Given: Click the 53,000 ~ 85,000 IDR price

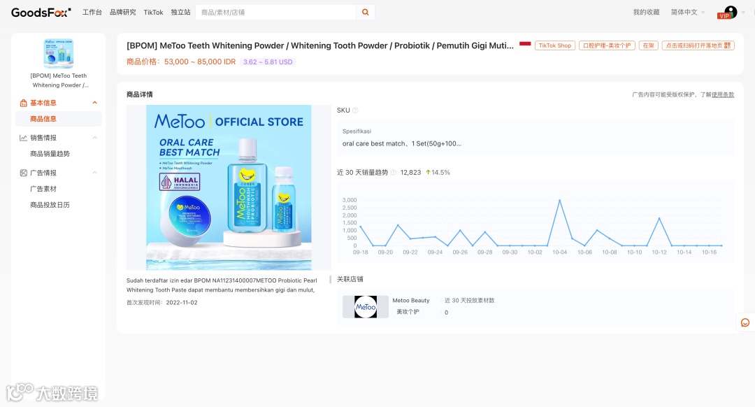Looking at the screenshot, I should click(x=200, y=62).
